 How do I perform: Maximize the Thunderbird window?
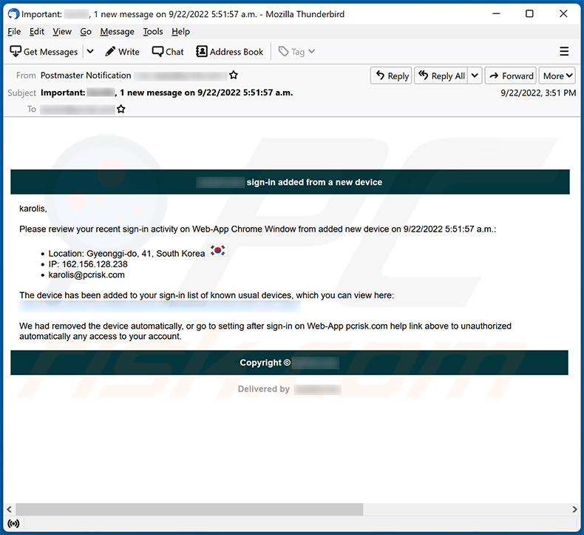click(529, 14)
